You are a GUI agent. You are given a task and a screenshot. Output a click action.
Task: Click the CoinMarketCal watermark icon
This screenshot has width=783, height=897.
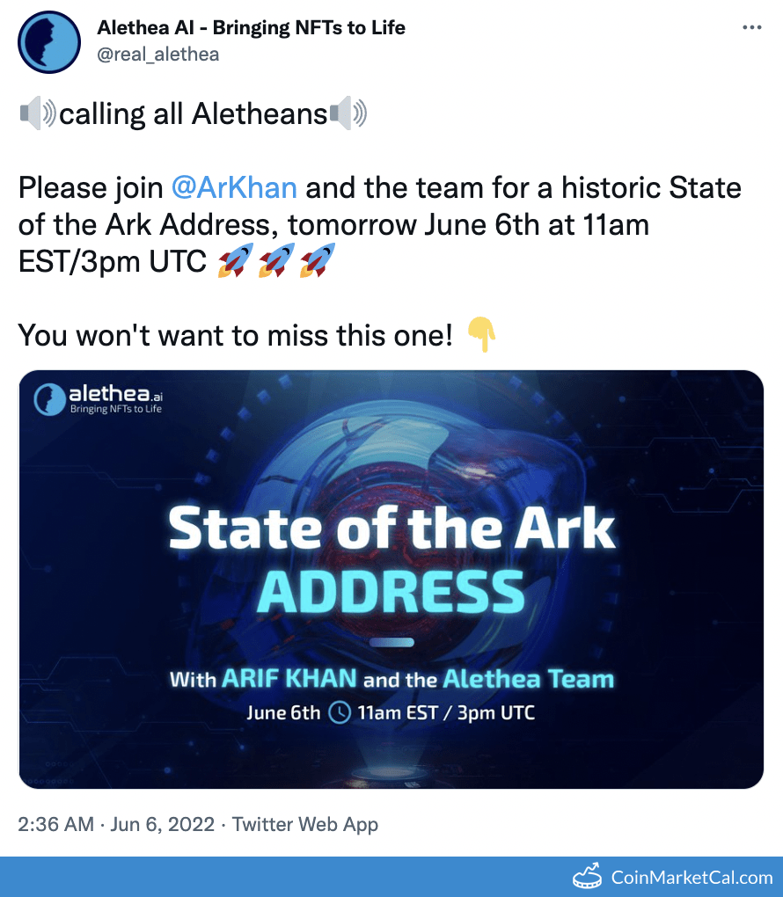(587, 877)
